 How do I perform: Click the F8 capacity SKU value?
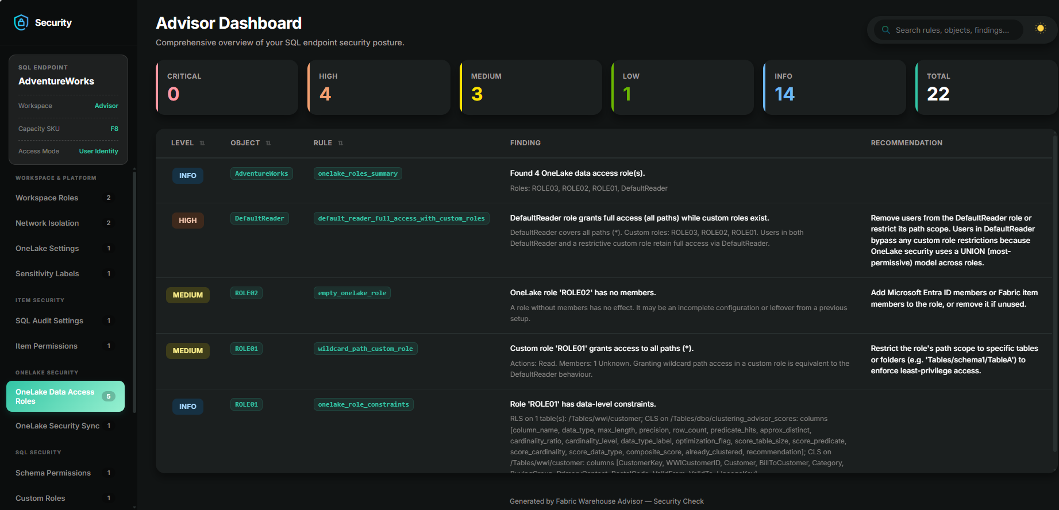point(114,129)
